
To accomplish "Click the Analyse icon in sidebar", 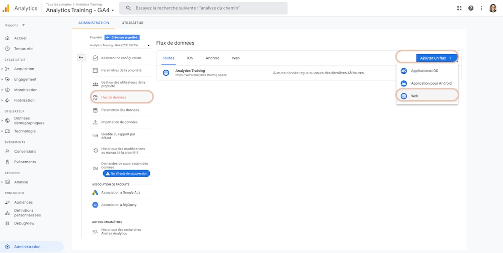I will click(x=8, y=182).
